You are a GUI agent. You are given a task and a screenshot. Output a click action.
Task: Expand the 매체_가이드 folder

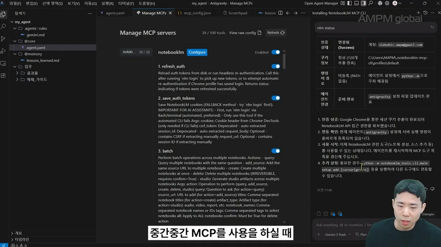coord(17,80)
